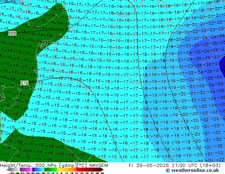Click the '21:00 UTC' time text
The image size is (225, 174).
[x=185, y=165]
